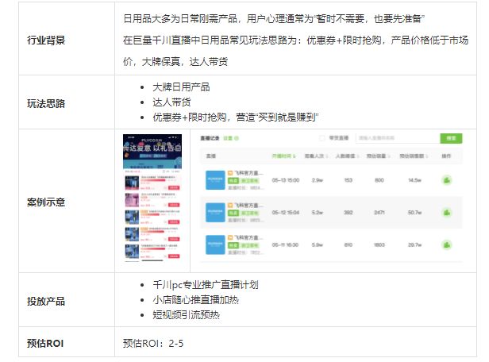489x362 pixels.
Task: Click first product image in phone list
Action: coord(132,183)
